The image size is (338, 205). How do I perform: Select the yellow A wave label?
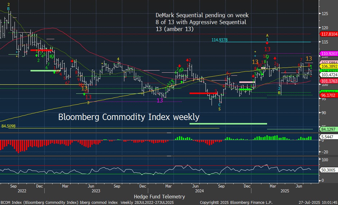point(267,35)
